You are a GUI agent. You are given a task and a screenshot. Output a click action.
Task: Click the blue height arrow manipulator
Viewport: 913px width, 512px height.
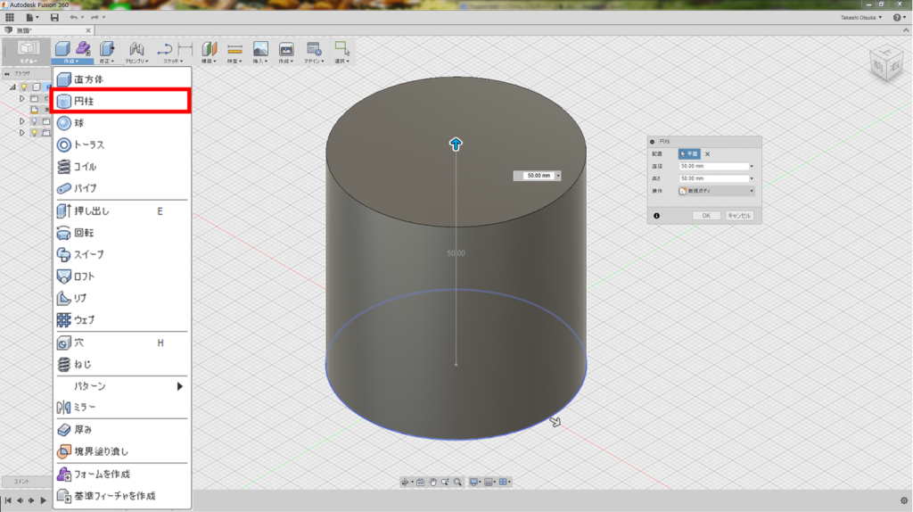coord(456,144)
